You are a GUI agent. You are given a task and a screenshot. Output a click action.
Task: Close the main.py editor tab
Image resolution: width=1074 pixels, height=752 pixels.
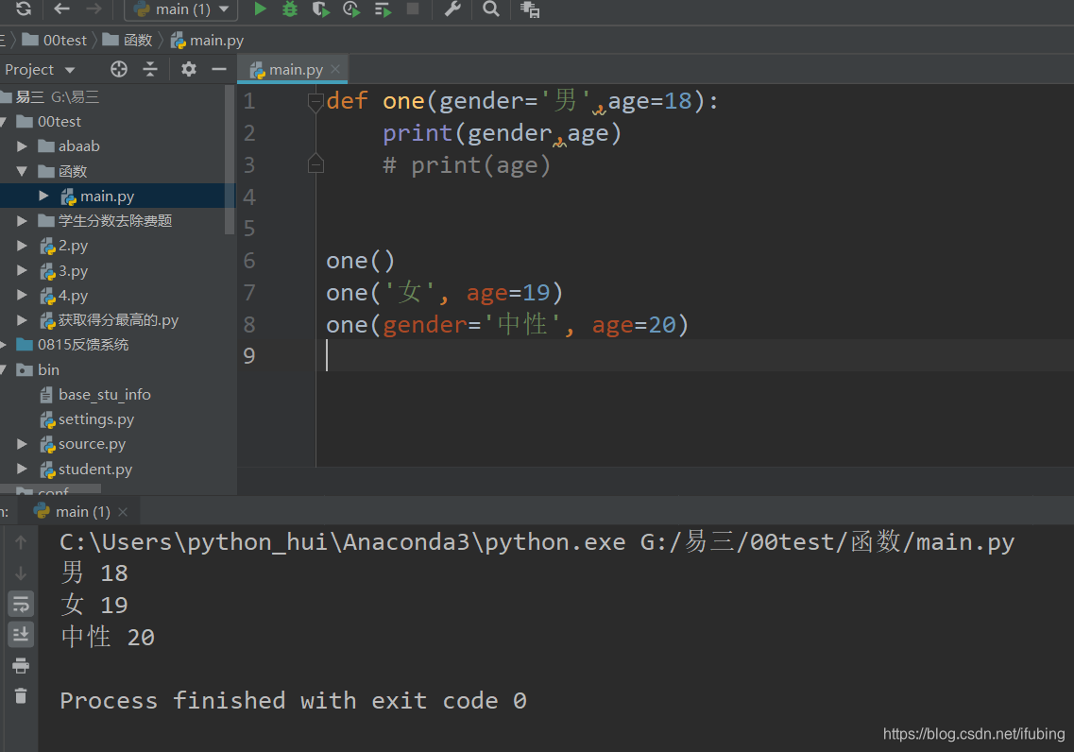coord(335,69)
